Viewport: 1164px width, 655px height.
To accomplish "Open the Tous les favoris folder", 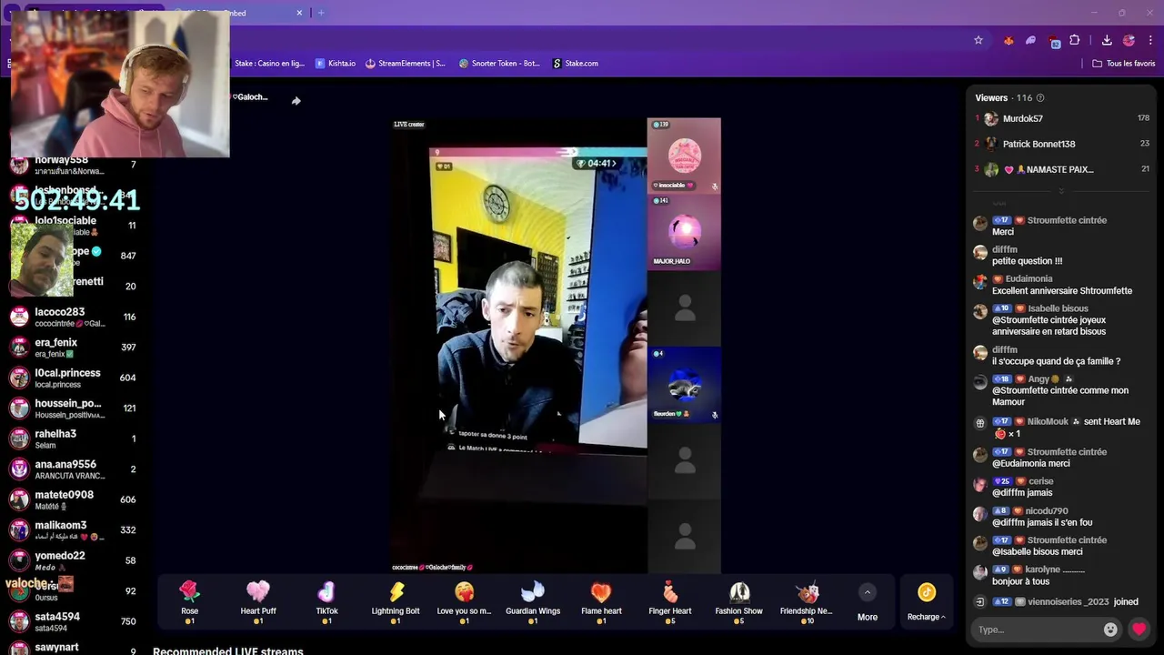I will click(1124, 64).
